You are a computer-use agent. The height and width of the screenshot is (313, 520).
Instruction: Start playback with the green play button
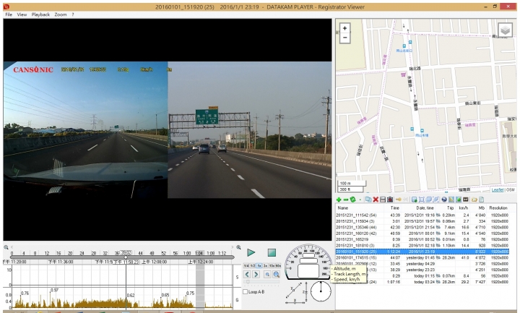[x=251, y=252]
